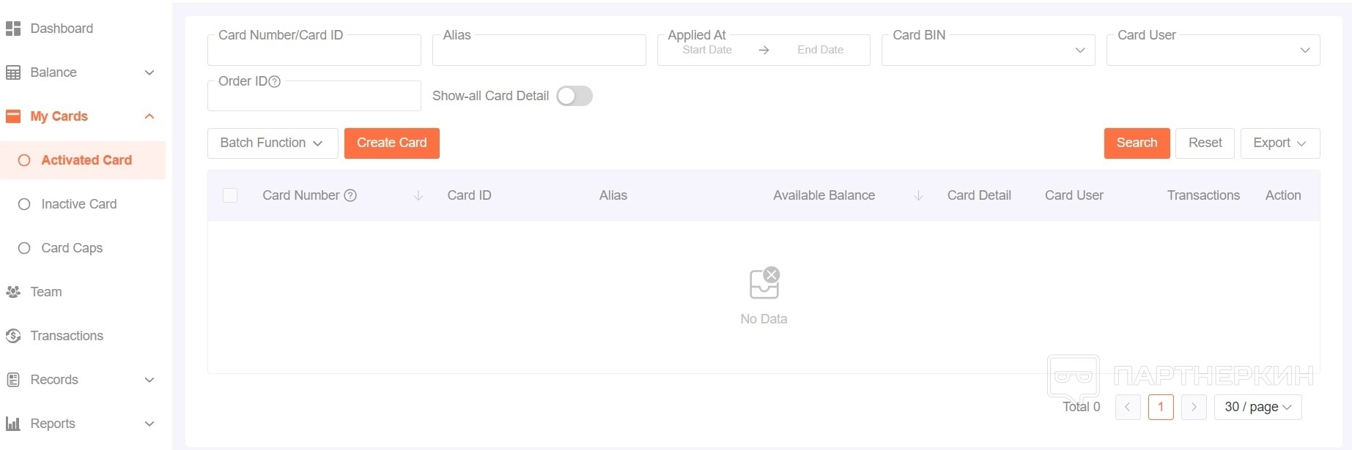
Task: Click the Reports bar chart icon
Action: (13, 424)
